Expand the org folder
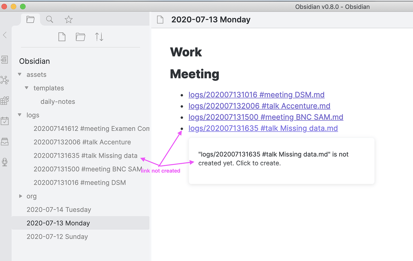 (x=20, y=196)
